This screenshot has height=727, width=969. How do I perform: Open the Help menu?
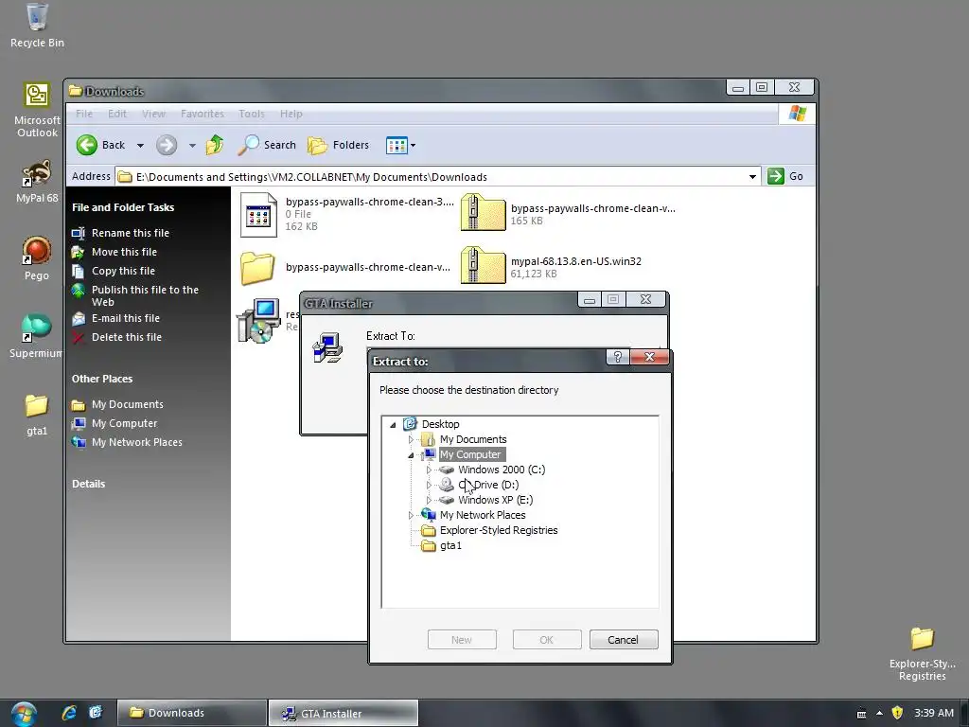pos(291,114)
